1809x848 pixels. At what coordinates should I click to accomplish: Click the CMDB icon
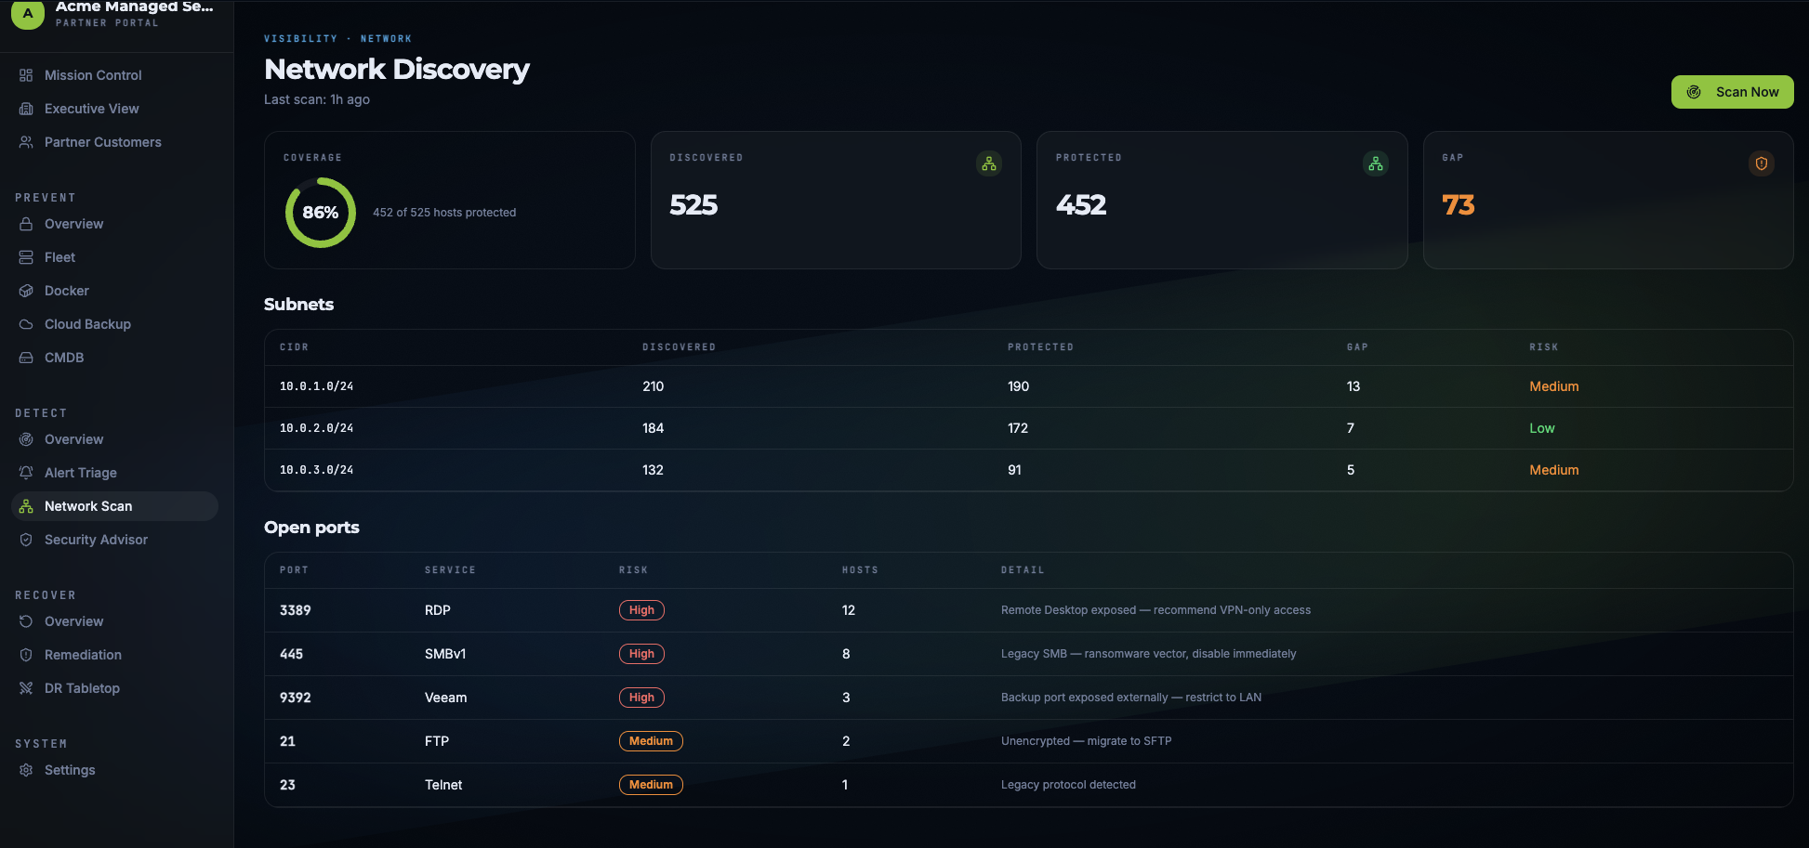26,358
